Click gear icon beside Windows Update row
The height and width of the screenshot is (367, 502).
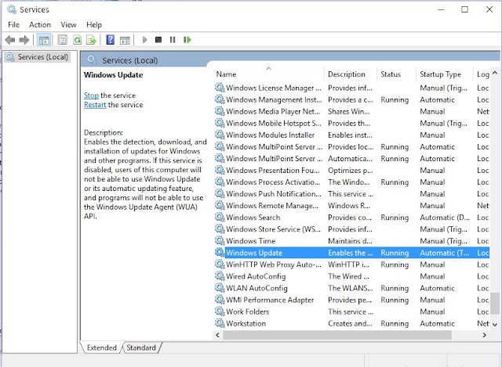(x=220, y=252)
